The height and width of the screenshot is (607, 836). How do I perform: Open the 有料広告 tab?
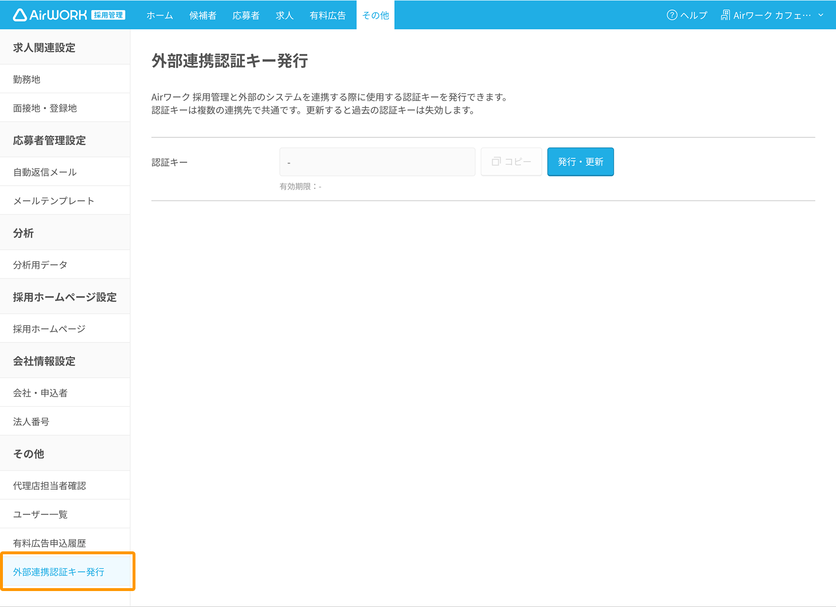pos(328,15)
